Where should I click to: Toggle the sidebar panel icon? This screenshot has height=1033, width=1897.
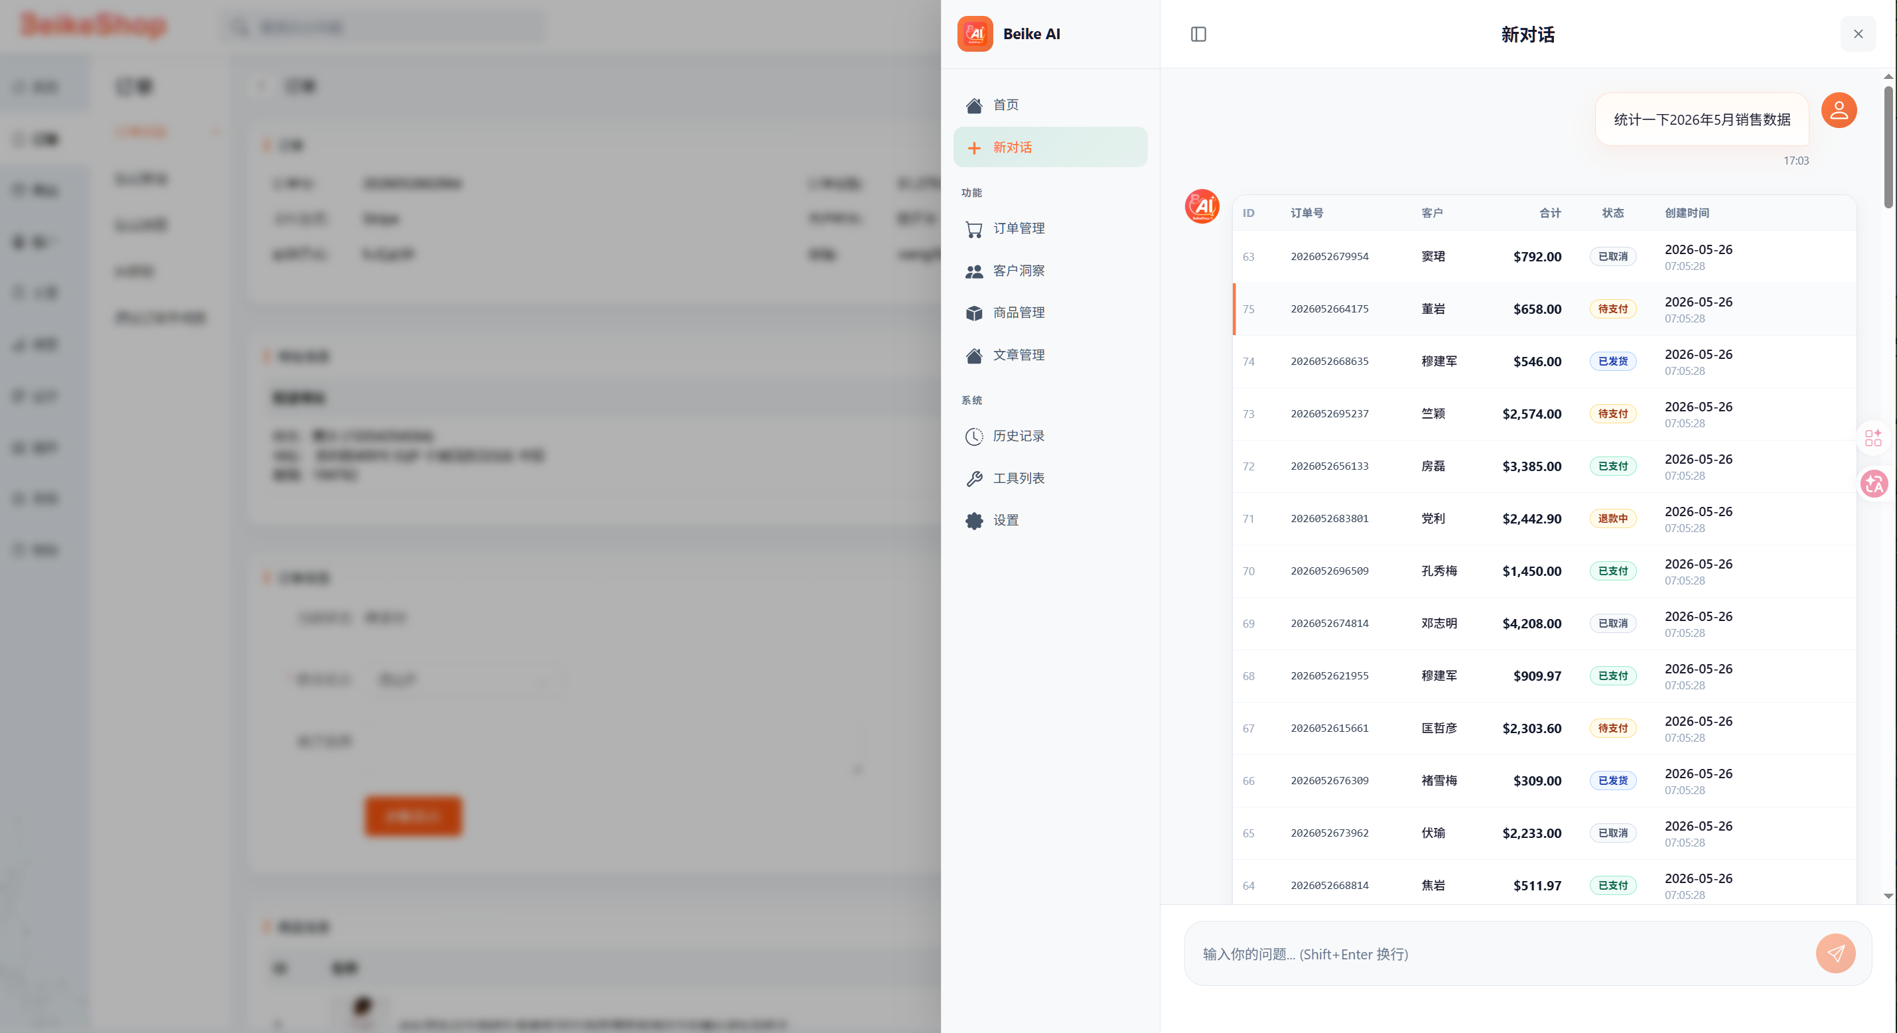coord(1198,34)
